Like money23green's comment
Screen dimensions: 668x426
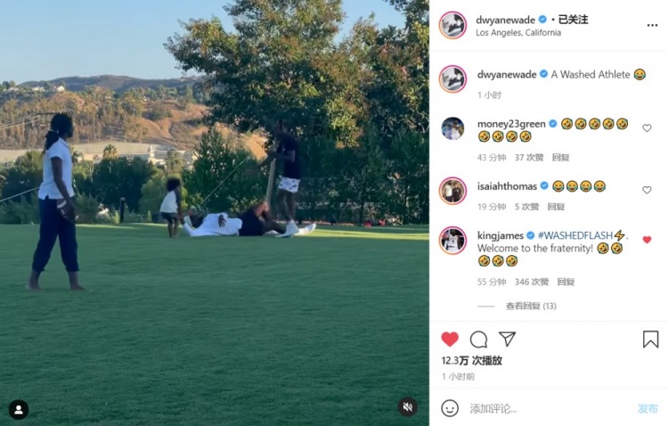tap(647, 128)
